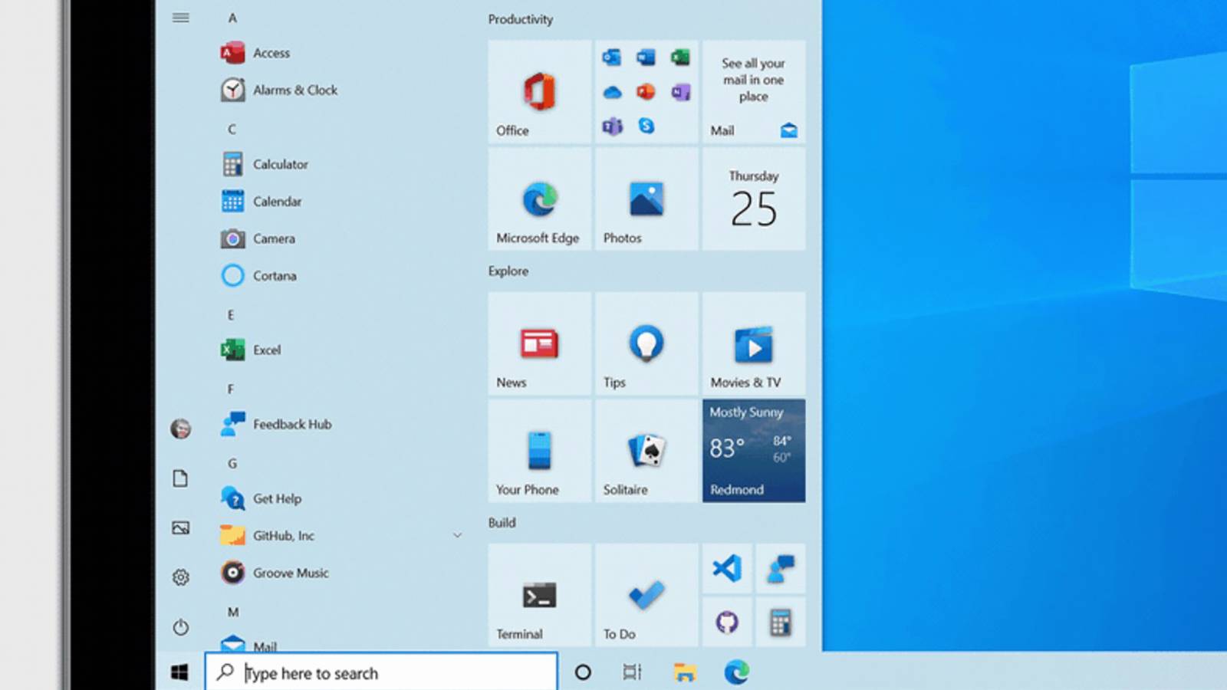The width and height of the screenshot is (1227, 690).
Task: Select the Build group heading
Action: coord(502,522)
